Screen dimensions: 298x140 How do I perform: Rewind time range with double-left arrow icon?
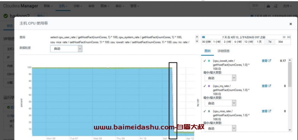tap(203, 37)
